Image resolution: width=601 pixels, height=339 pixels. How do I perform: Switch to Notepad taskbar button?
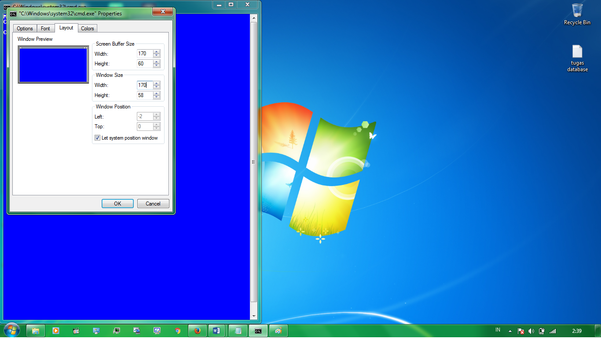[238, 331]
